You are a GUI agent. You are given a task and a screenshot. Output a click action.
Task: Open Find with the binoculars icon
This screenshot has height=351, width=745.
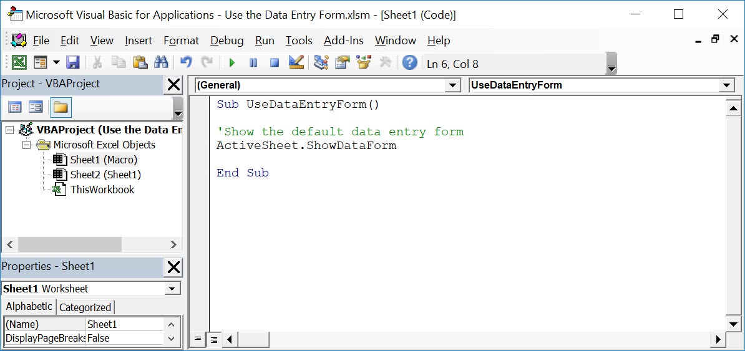tap(161, 62)
